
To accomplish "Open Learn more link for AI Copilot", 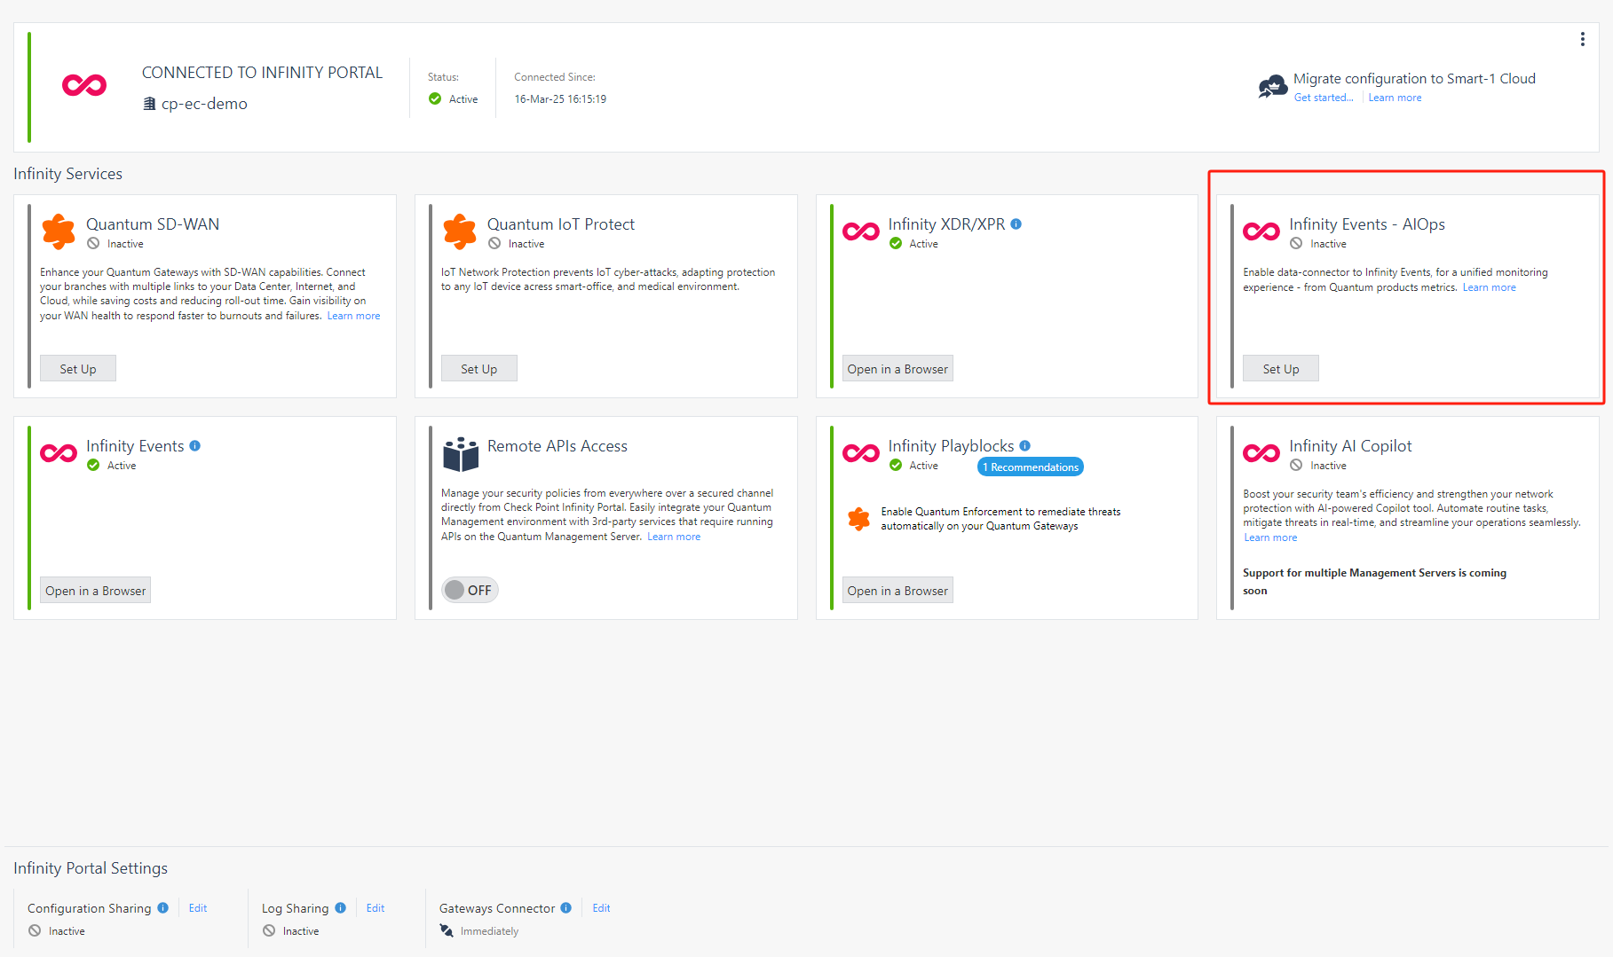I will pos(1270,537).
